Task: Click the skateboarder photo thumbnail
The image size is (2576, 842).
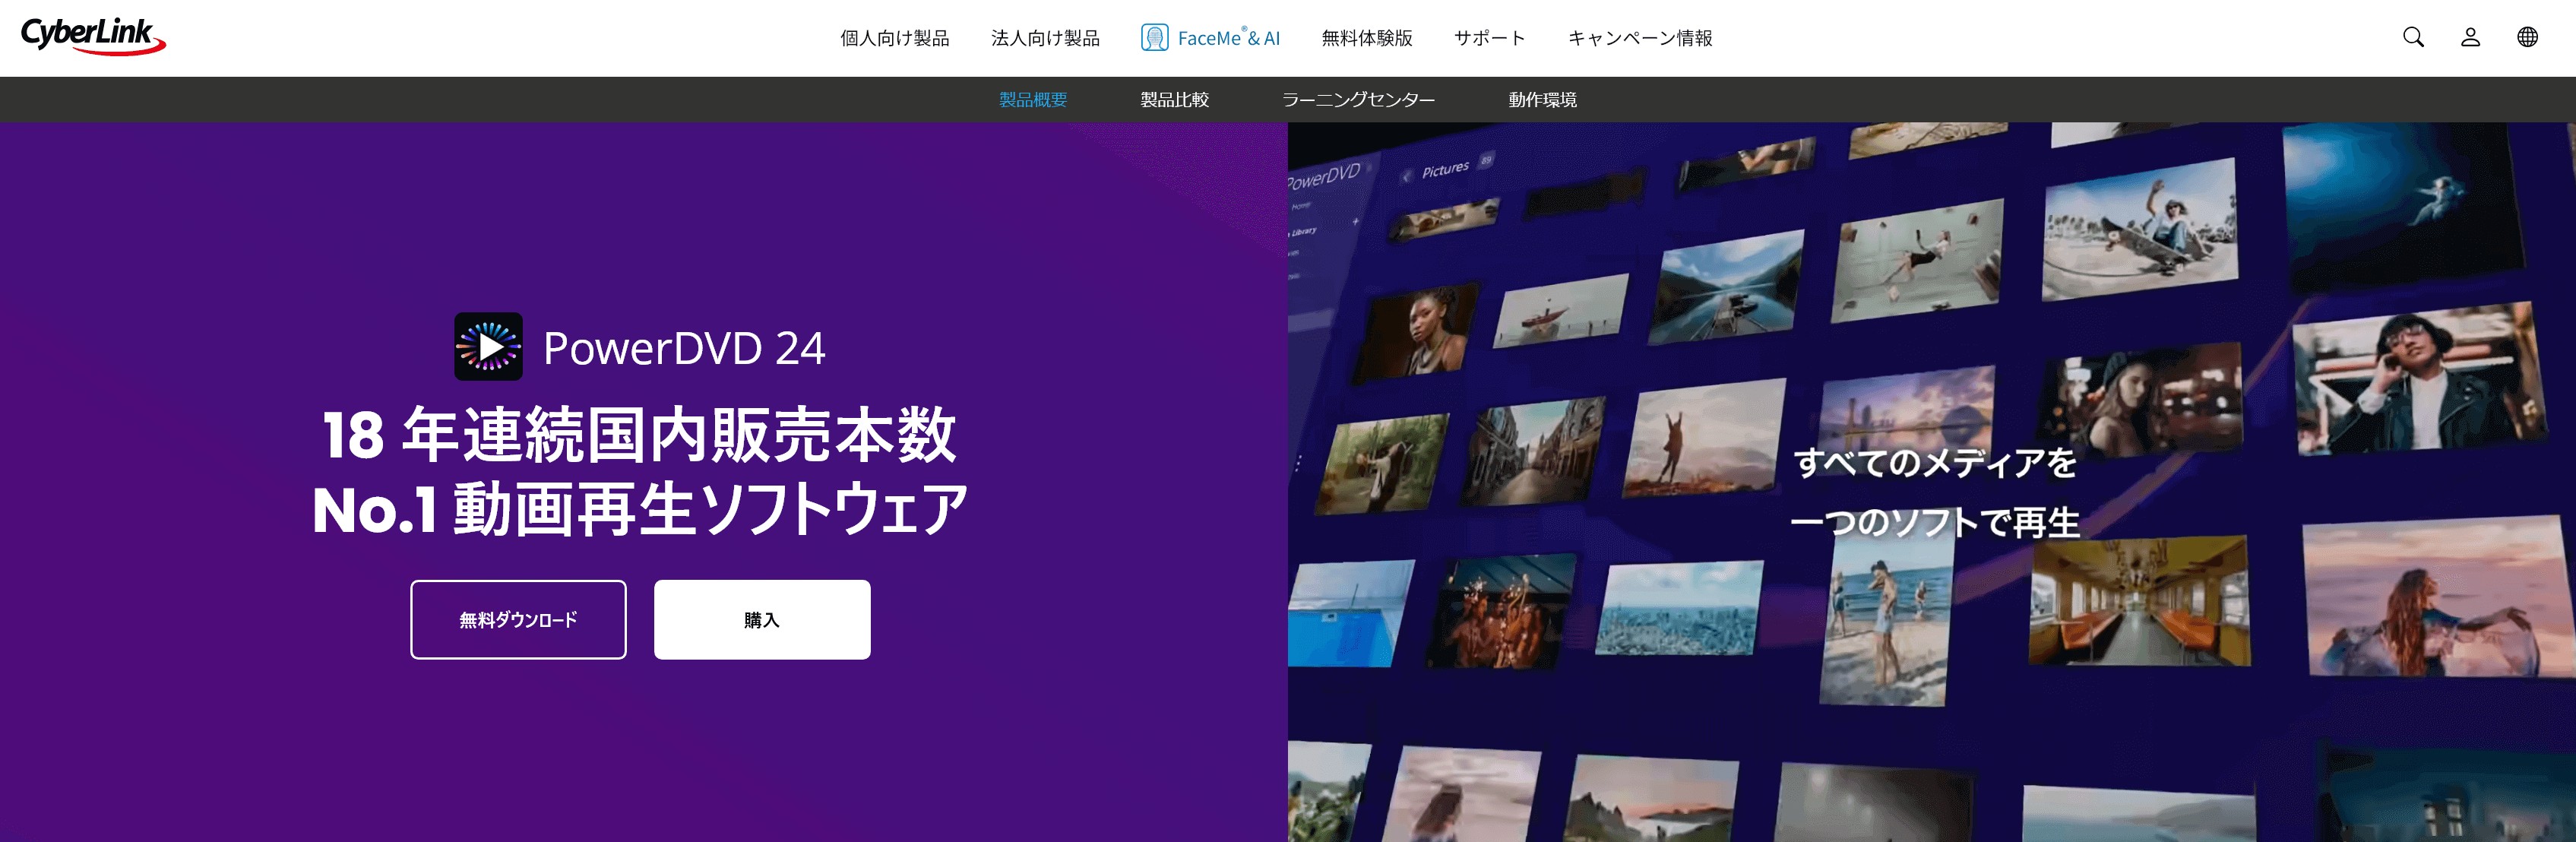Action: [x=2140, y=230]
